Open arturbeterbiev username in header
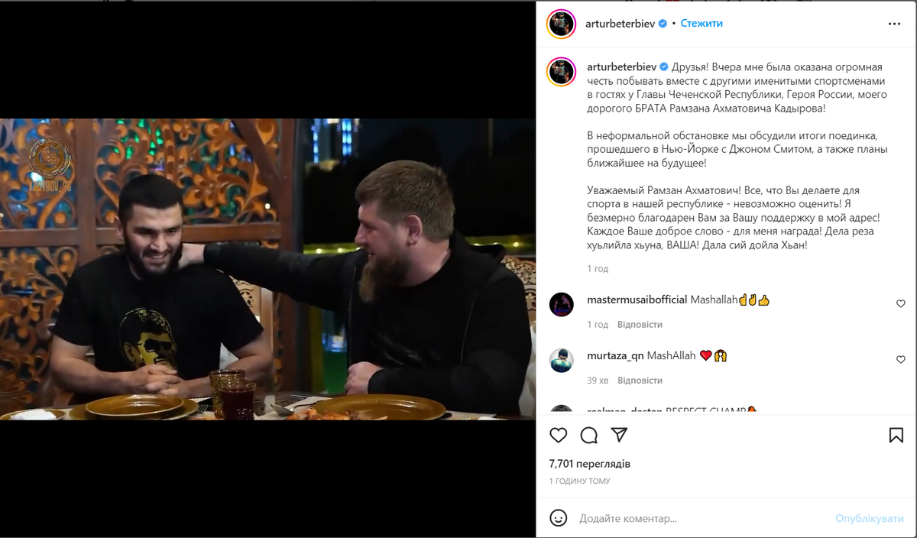This screenshot has width=917, height=538. pyautogui.click(x=621, y=24)
